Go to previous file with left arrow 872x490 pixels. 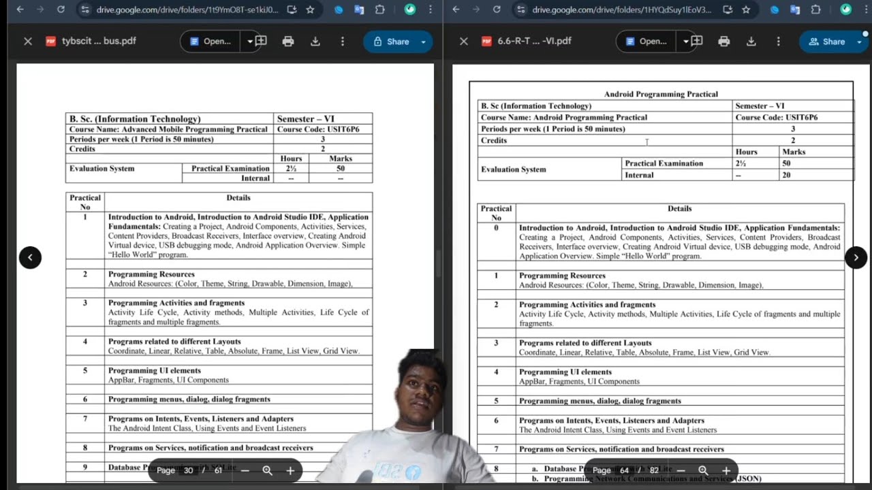point(30,257)
